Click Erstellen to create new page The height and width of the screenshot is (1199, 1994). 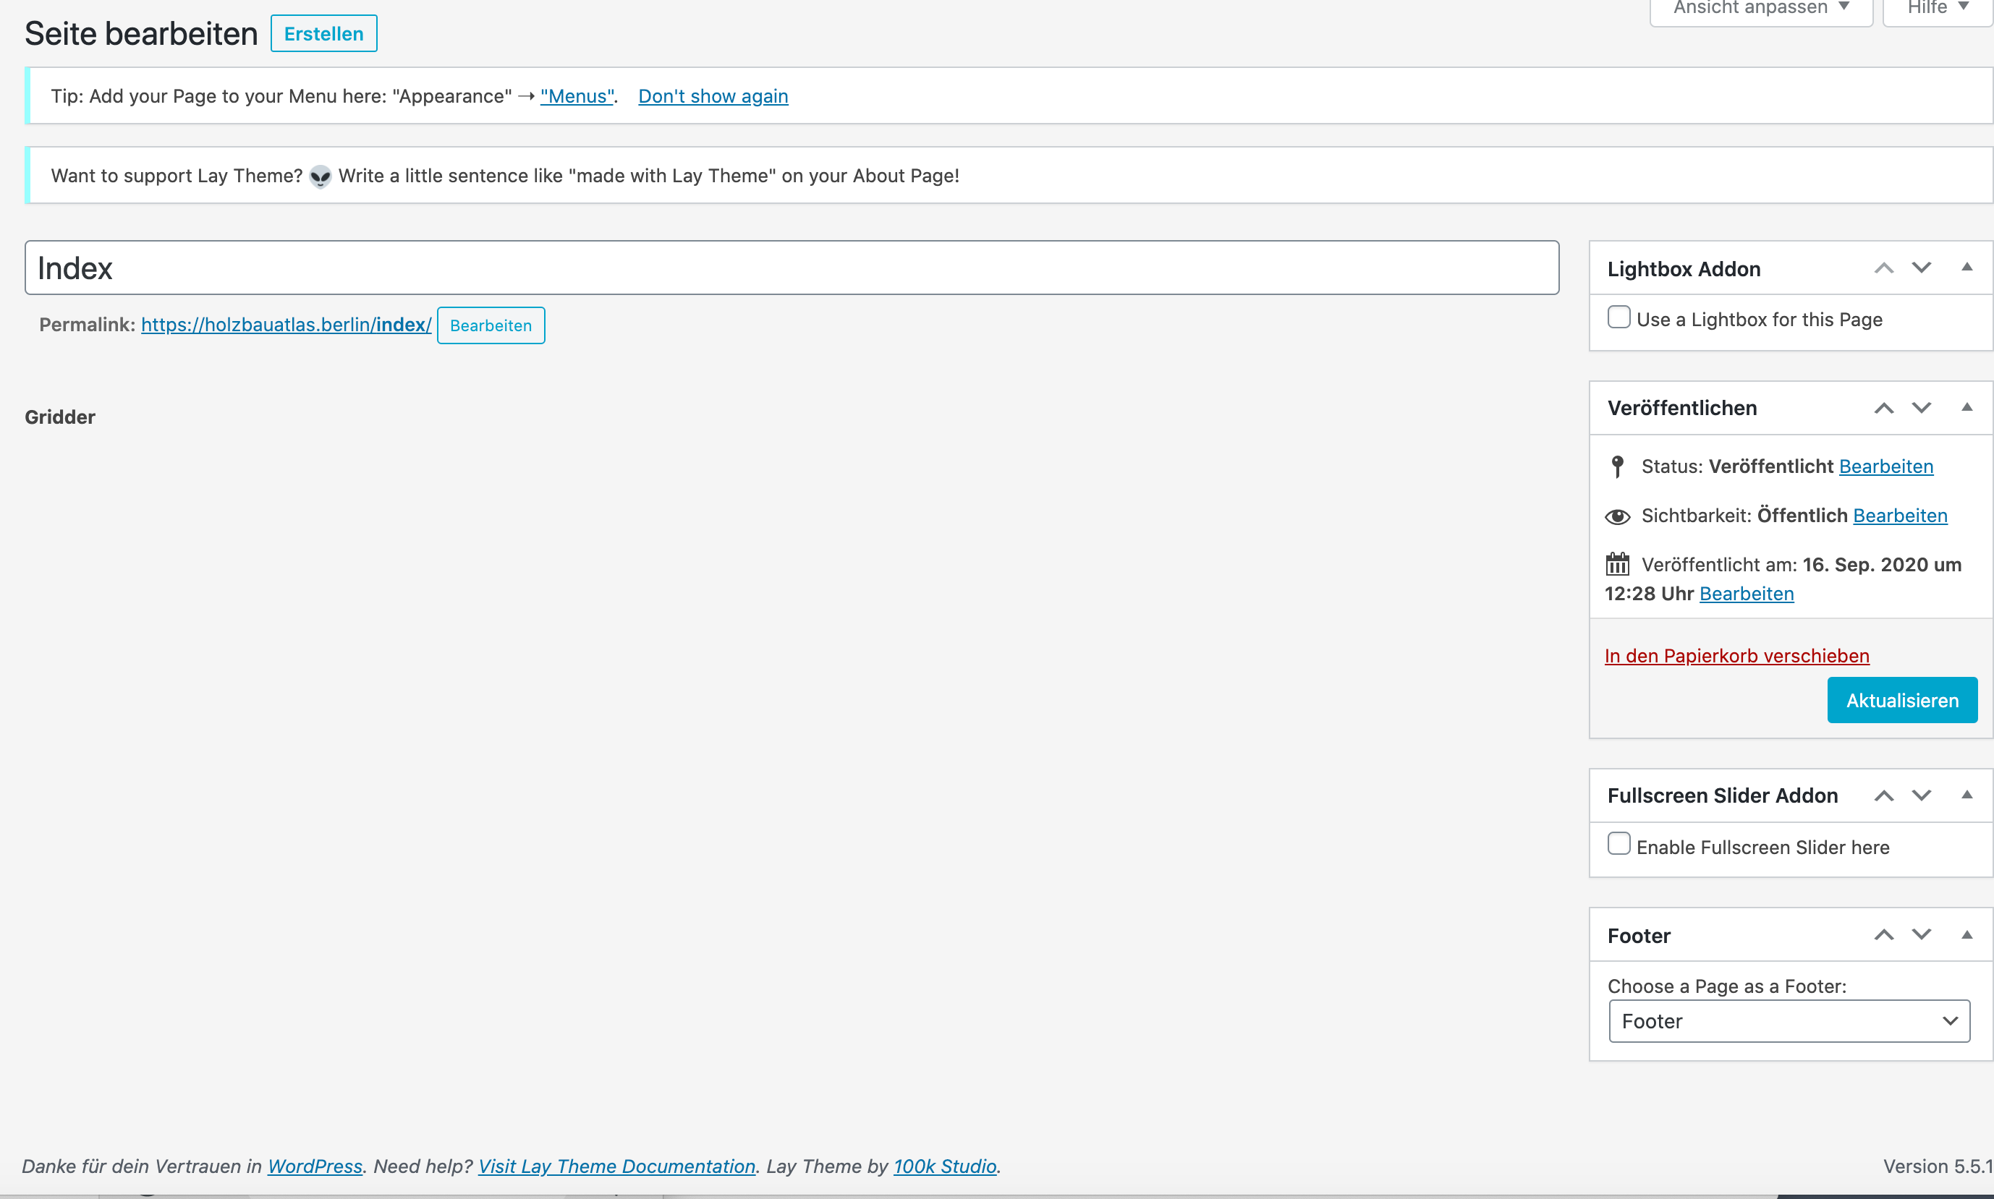click(323, 34)
